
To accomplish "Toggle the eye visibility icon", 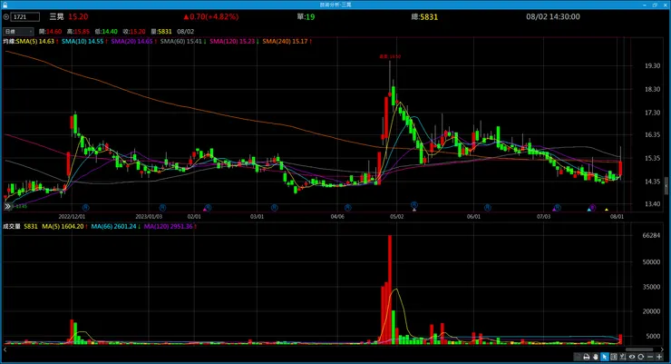I will [632, 357].
